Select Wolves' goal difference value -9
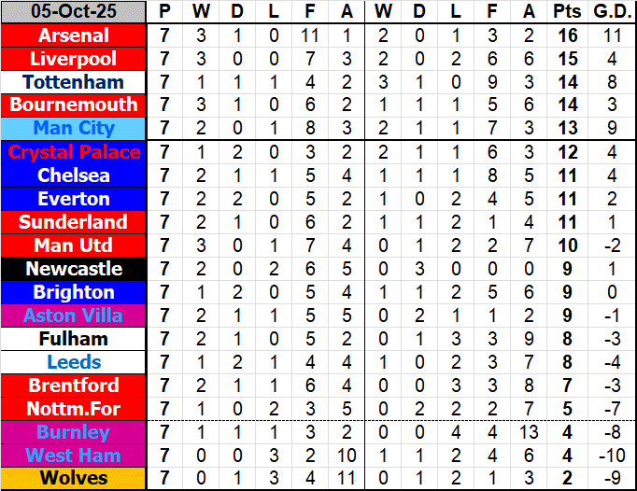This screenshot has height=491, width=637. (x=612, y=479)
